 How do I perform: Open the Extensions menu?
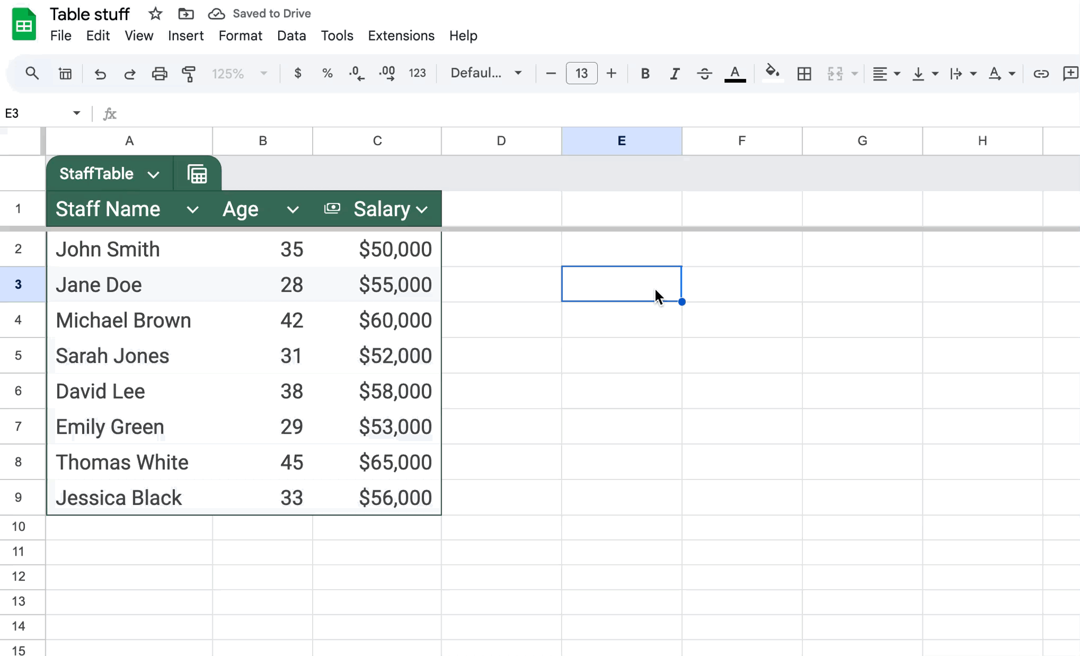pos(401,36)
